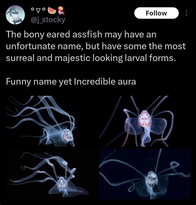This screenshot has width=196, height=205.
Task: Open the @j_stocky profile avatar
Action: point(15,15)
